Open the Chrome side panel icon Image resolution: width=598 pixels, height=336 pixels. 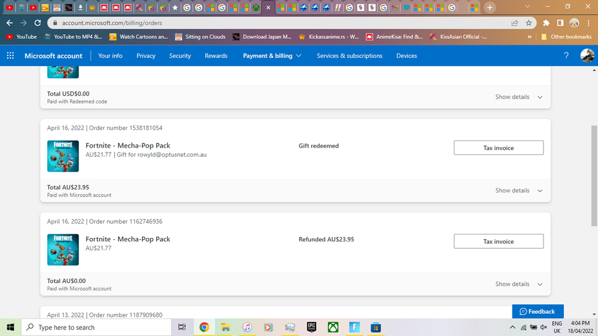click(560, 23)
